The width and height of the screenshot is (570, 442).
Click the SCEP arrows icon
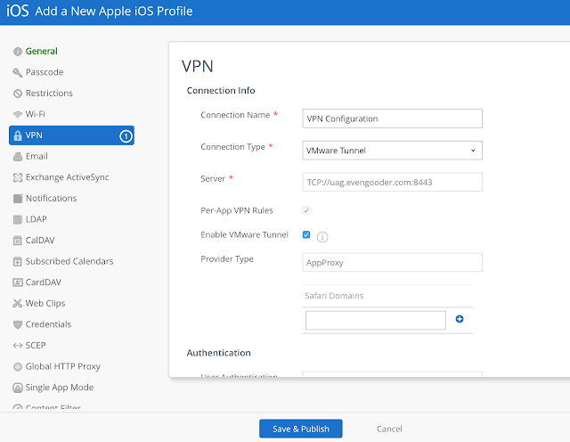click(18, 346)
